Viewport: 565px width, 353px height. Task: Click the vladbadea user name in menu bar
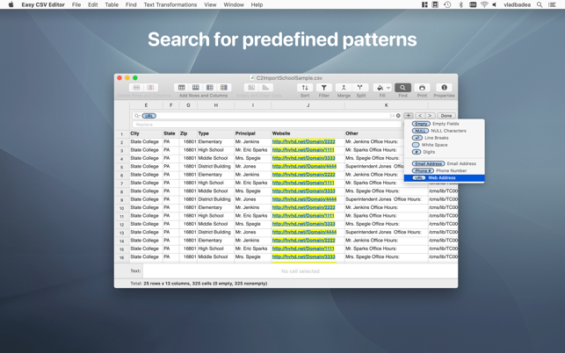point(517,4)
